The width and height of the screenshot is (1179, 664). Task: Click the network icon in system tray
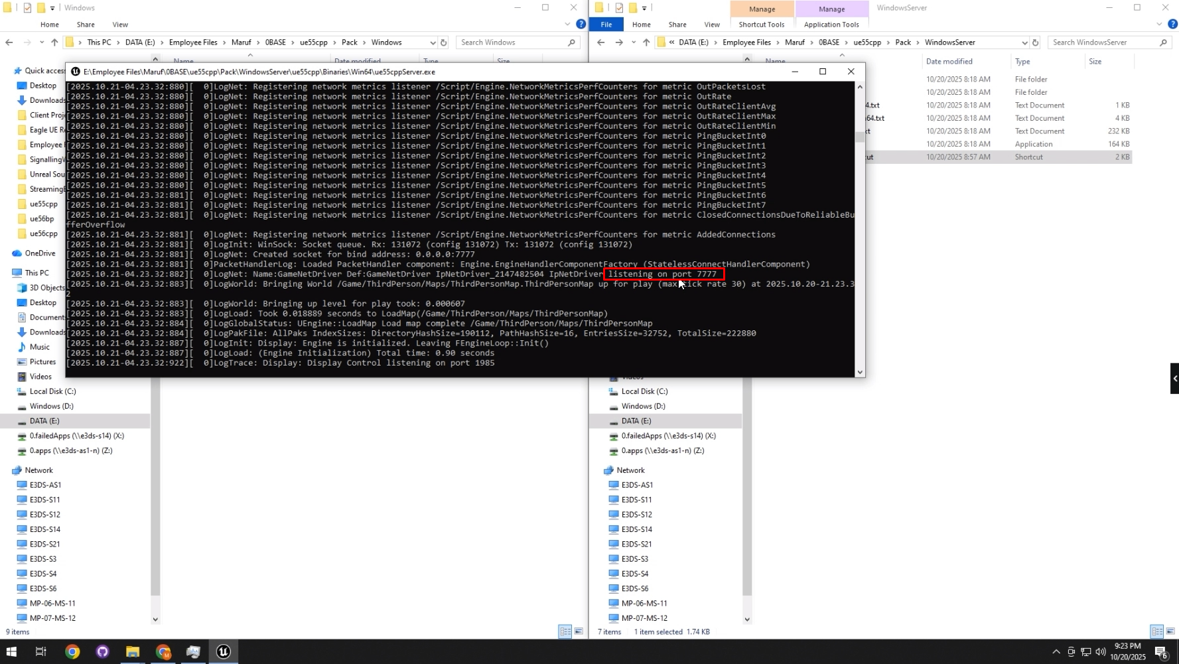click(x=1086, y=651)
